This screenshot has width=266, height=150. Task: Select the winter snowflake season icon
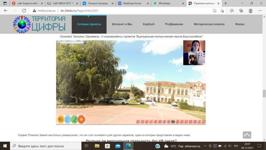pos(67,119)
